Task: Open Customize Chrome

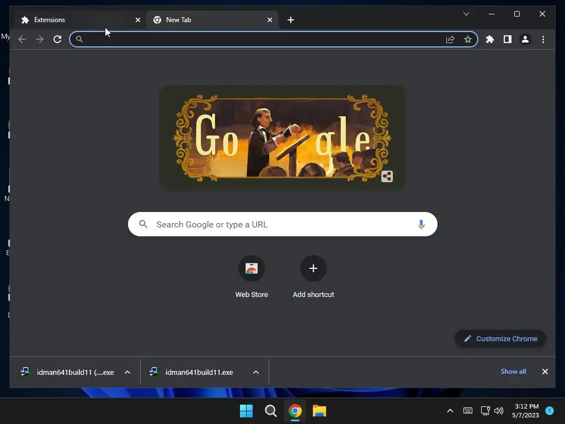Action: [500, 338]
